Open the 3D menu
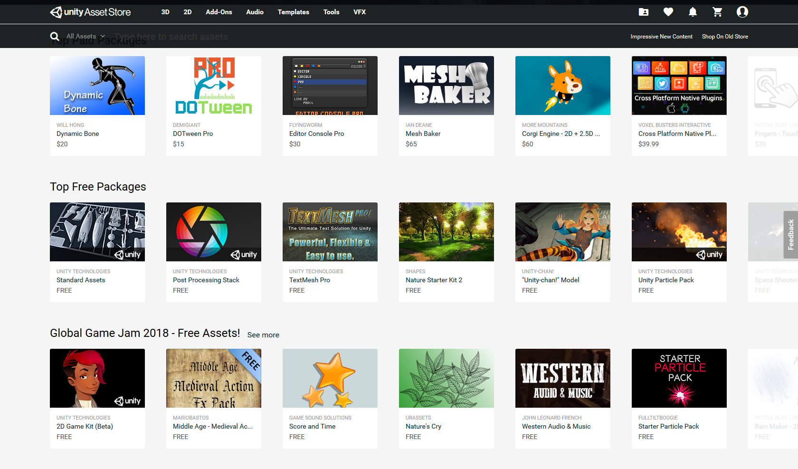798x469 pixels. pyautogui.click(x=165, y=12)
